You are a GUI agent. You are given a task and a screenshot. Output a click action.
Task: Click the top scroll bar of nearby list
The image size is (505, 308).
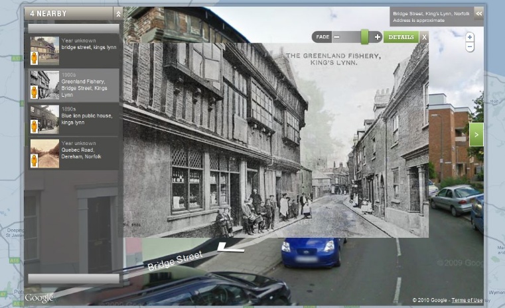click(x=74, y=28)
